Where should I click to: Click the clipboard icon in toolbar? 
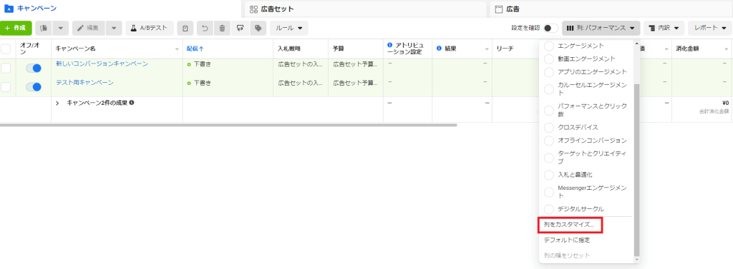pyautogui.click(x=185, y=28)
